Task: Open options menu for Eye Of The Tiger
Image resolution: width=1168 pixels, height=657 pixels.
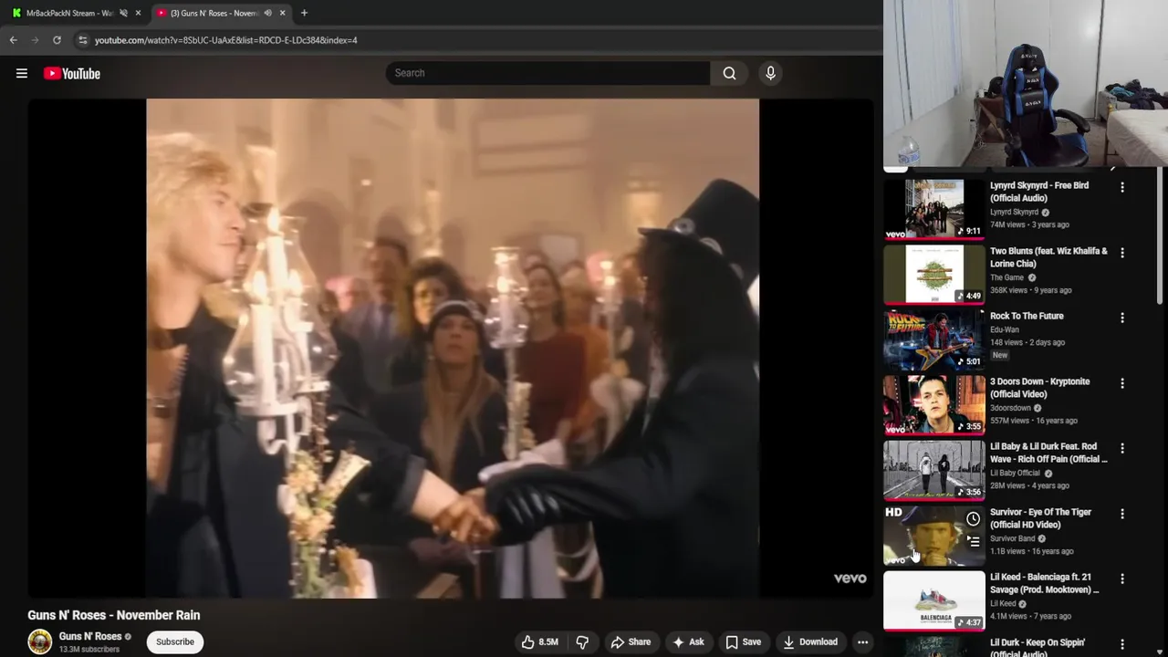Action: (1122, 514)
